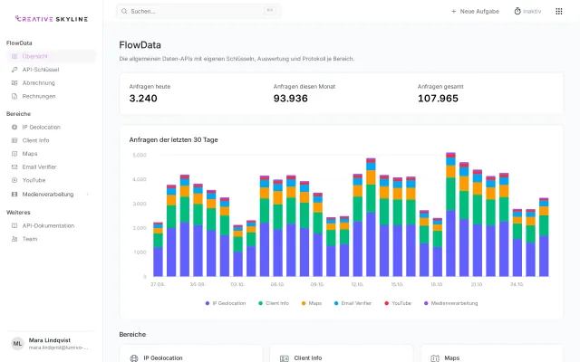The image size is (580, 362).
Task: Click the Creative Skyline logo
Action: point(51,19)
